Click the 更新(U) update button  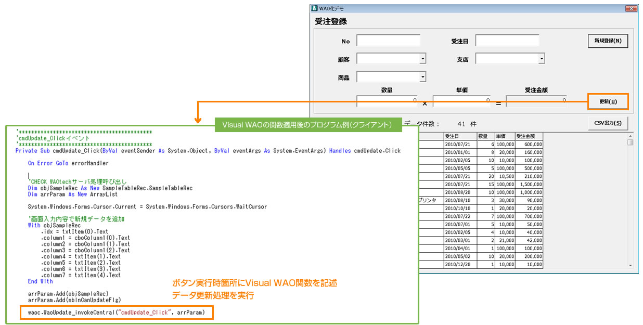pos(608,102)
